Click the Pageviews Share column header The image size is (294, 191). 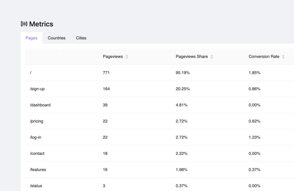point(192,56)
